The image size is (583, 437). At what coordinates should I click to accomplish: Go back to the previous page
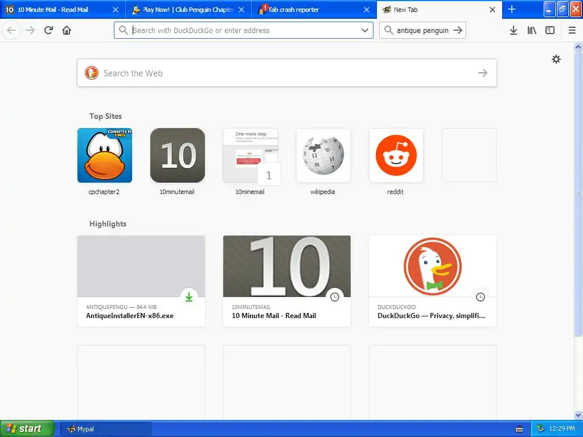point(11,31)
